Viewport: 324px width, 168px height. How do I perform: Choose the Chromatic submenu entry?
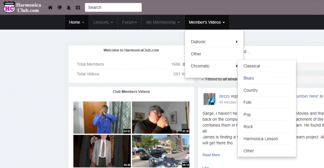point(214,66)
